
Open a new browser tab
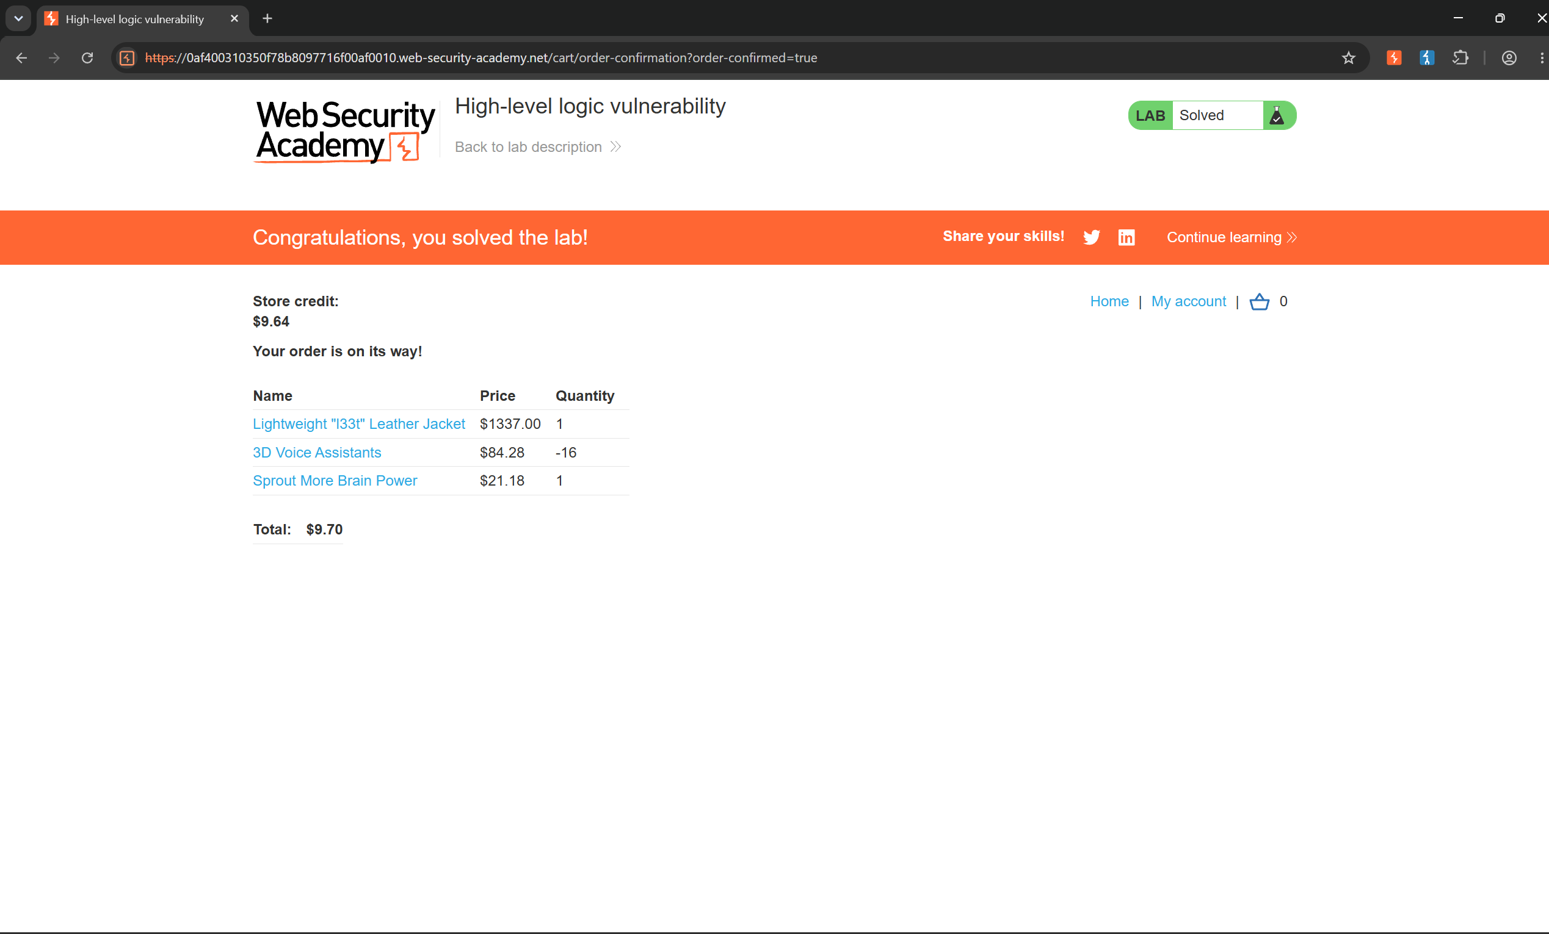click(x=267, y=19)
